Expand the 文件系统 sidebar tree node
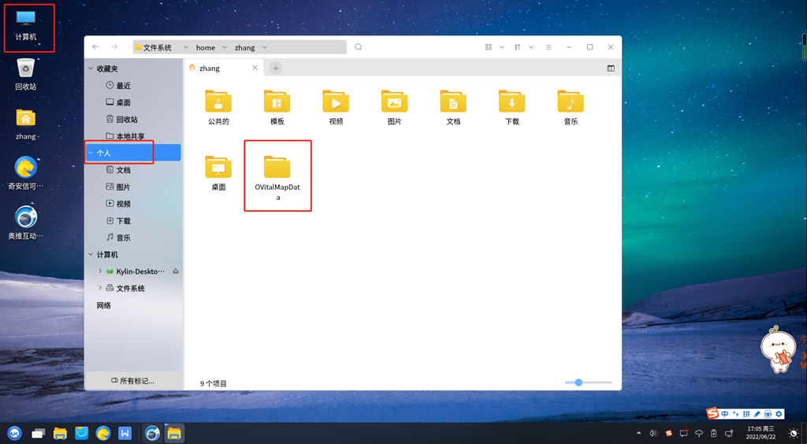 (99, 288)
